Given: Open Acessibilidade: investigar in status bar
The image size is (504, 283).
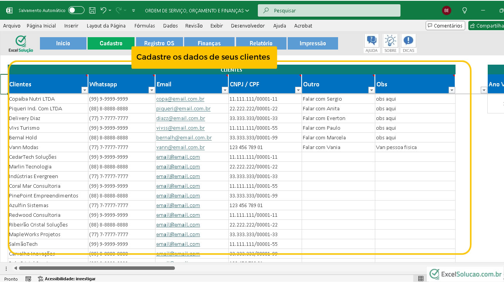Looking at the screenshot, I should click(67, 279).
